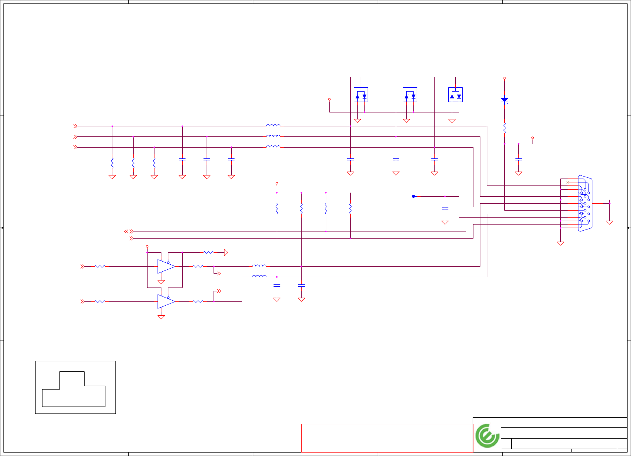Click the empty red-bordered note box
The width and height of the screenshot is (631, 456).
click(387, 438)
